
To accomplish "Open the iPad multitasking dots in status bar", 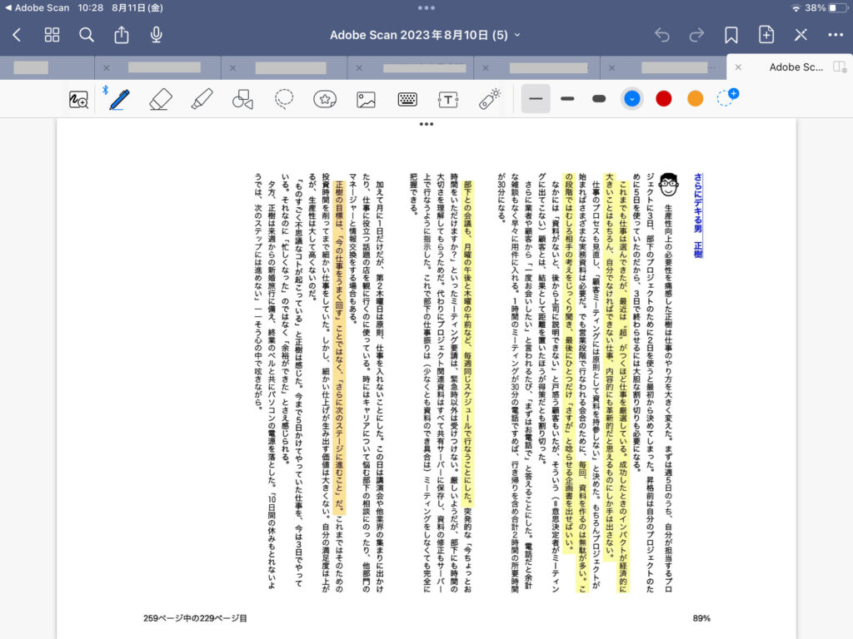I will coord(426,7).
